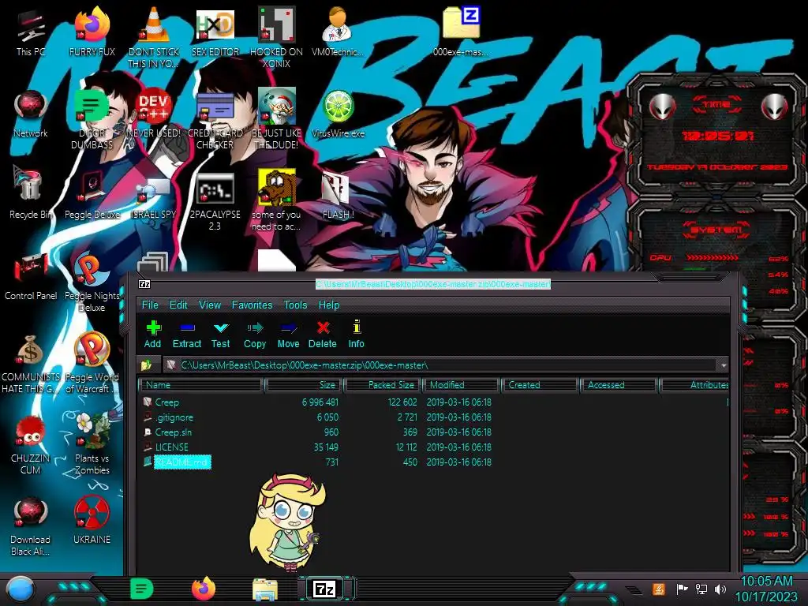The width and height of the screenshot is (808, 606).
Task: Open the Favorites menu
Action: [x=252, y=305]
